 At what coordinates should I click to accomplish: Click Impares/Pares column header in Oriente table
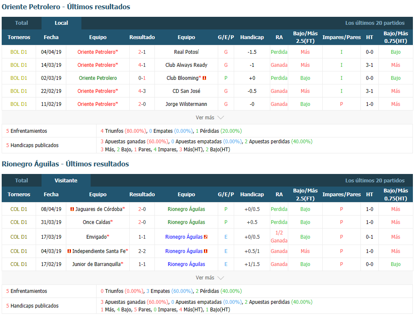coord(342,37)
